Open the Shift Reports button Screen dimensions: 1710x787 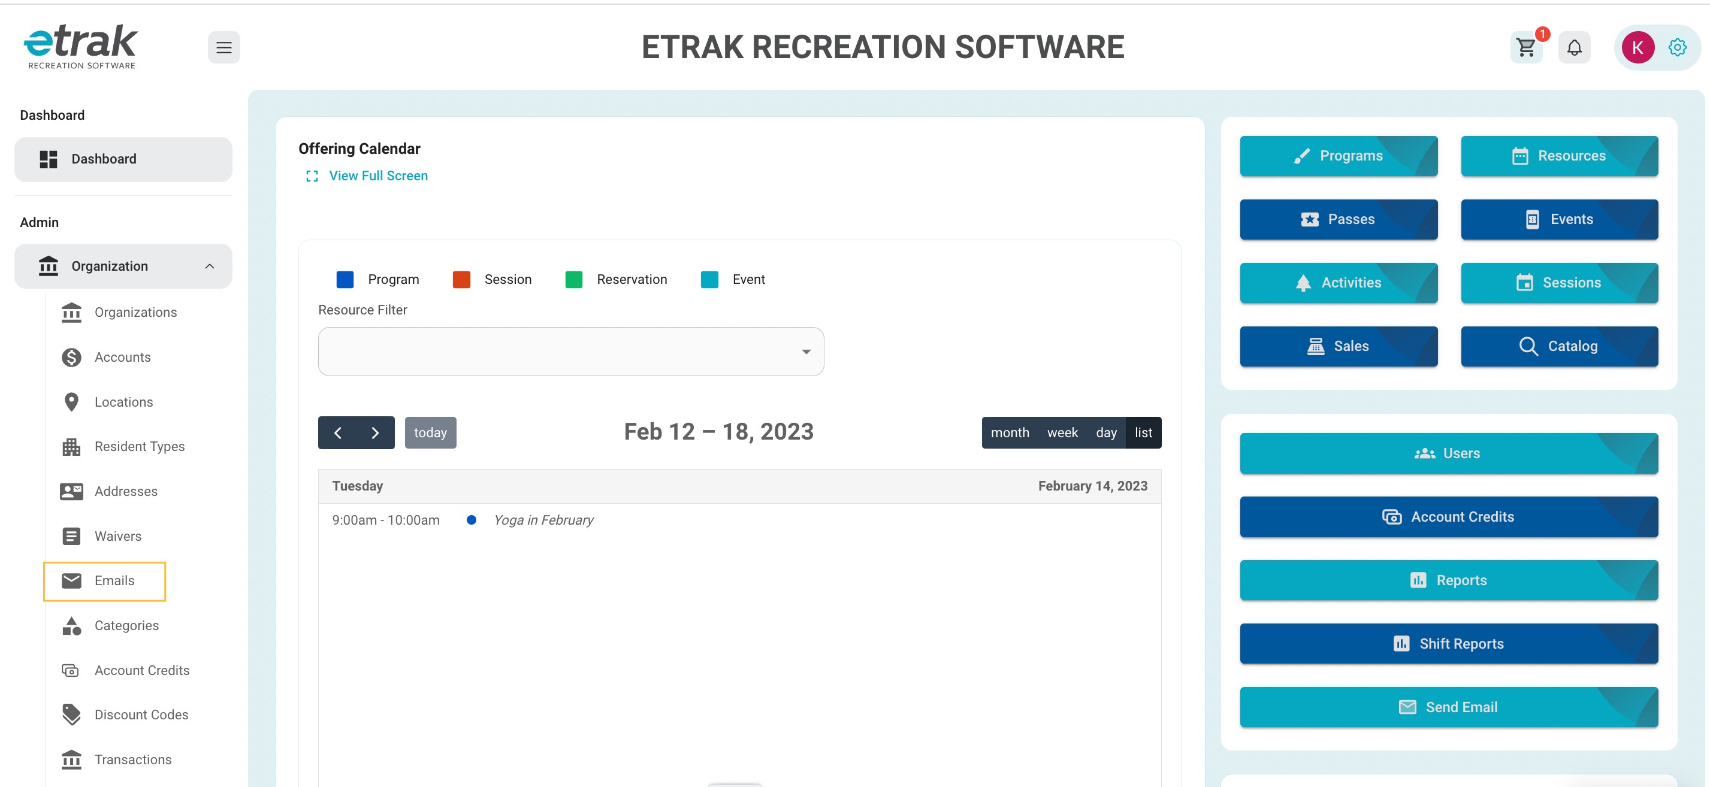click(x=1448, y=644)
